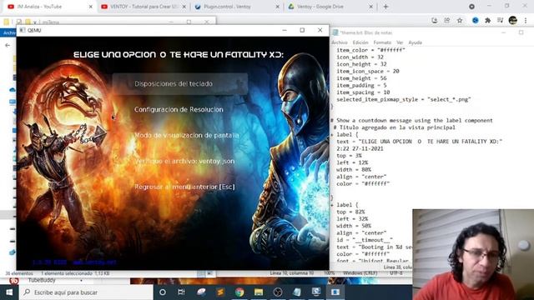Click '# Titulo agregado en la vista principal' comment
Viewport: 534px width, 300px height.
[x=394, y=127]
